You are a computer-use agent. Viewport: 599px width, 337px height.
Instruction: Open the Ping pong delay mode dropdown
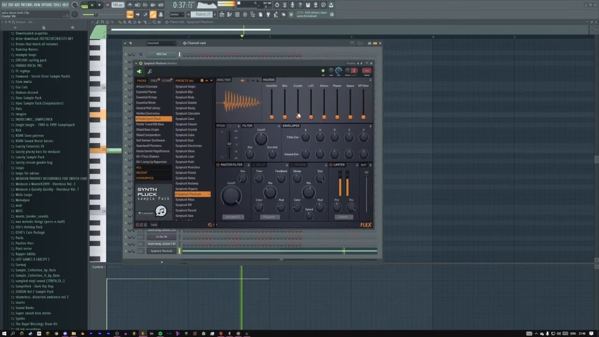click(x=270, y=217)
